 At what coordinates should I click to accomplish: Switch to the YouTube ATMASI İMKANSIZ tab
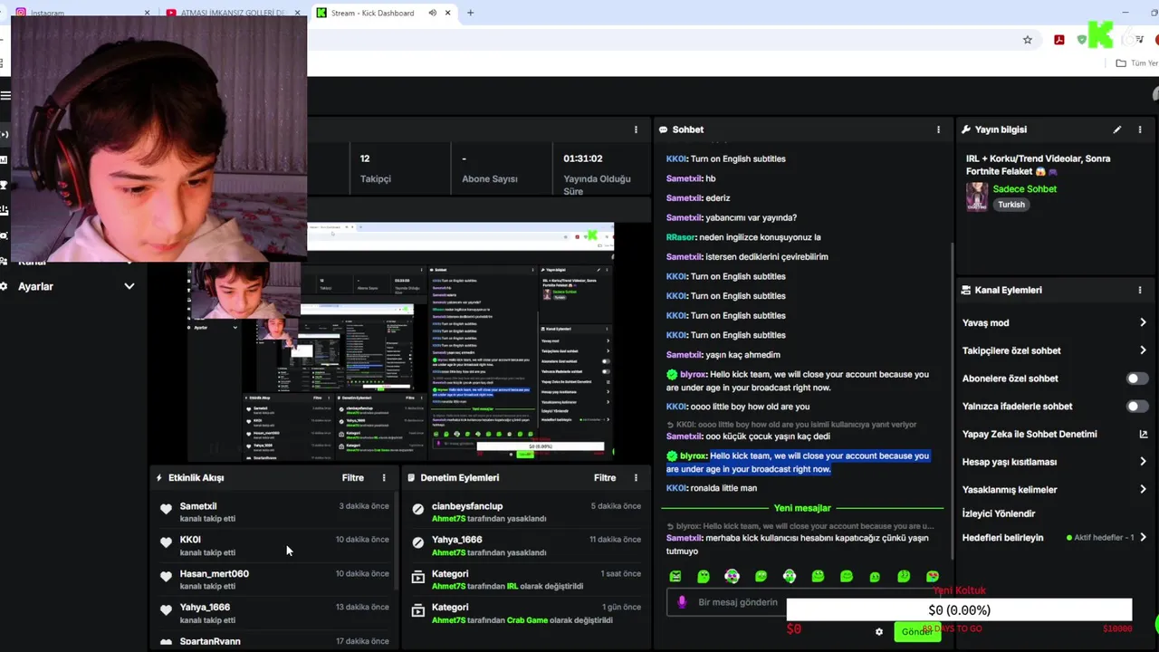click(x=234, y=13)
